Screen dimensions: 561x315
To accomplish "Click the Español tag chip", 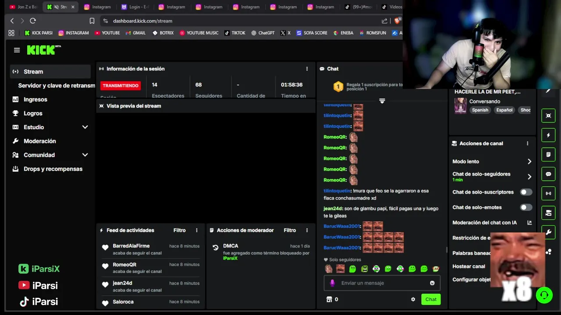I will click(x=504, y=110).
